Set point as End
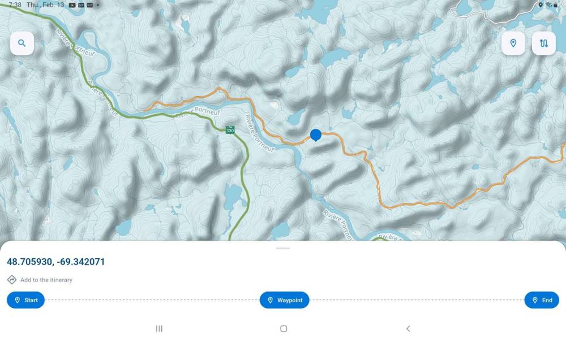This screenshot has height=339, width=566. click(x=542, y=300)
